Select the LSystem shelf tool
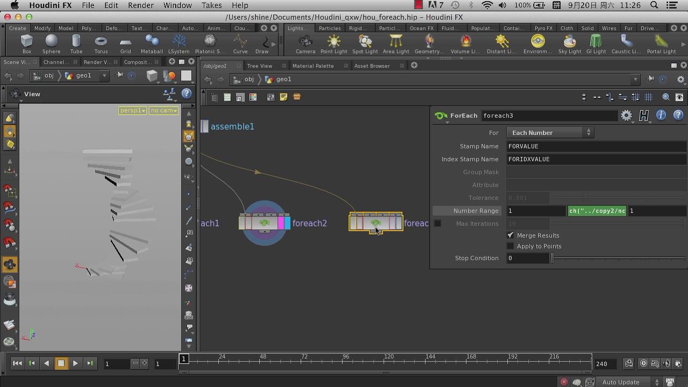 coord(178,44)
